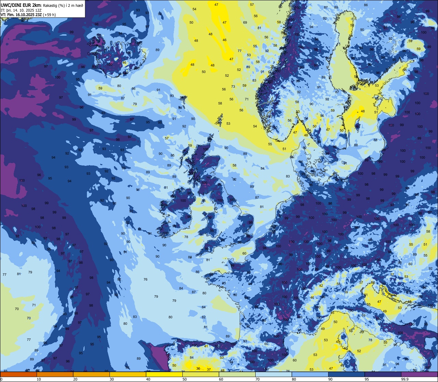
Task: Pick the purple legend segment above 99.9 %
Action: pos(419,374)
